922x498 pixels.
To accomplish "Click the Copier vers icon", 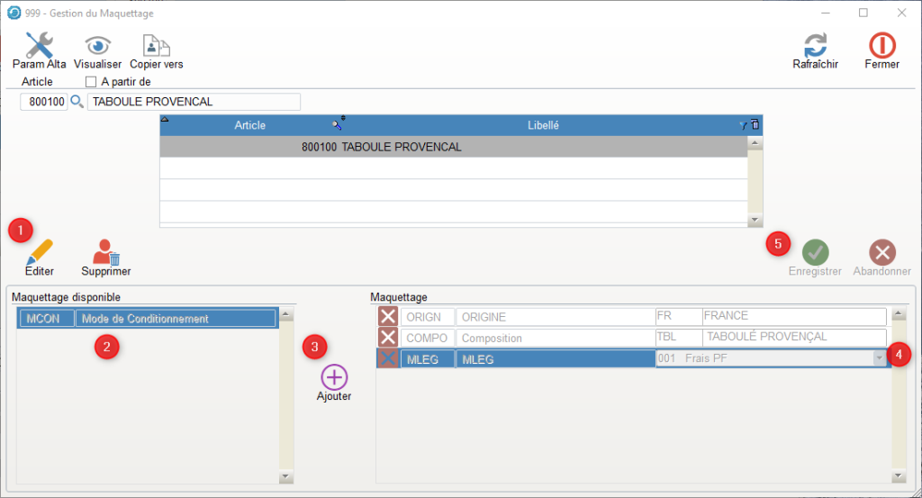I will (156, 45).
